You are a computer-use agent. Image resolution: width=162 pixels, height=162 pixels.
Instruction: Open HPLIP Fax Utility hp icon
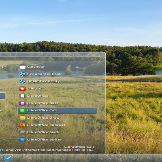click(x=23, y=81)
